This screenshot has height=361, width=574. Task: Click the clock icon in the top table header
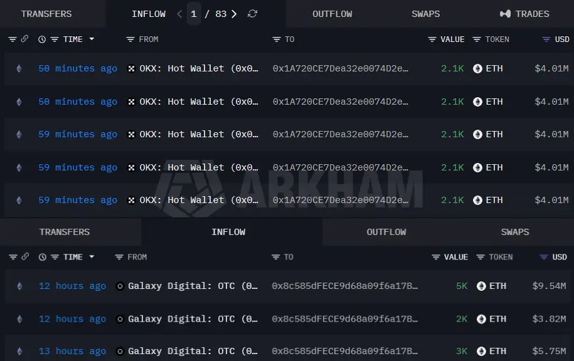[x=42, y=39]
